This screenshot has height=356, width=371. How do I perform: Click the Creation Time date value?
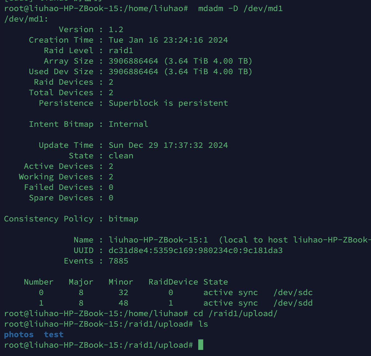coord(168,40)
